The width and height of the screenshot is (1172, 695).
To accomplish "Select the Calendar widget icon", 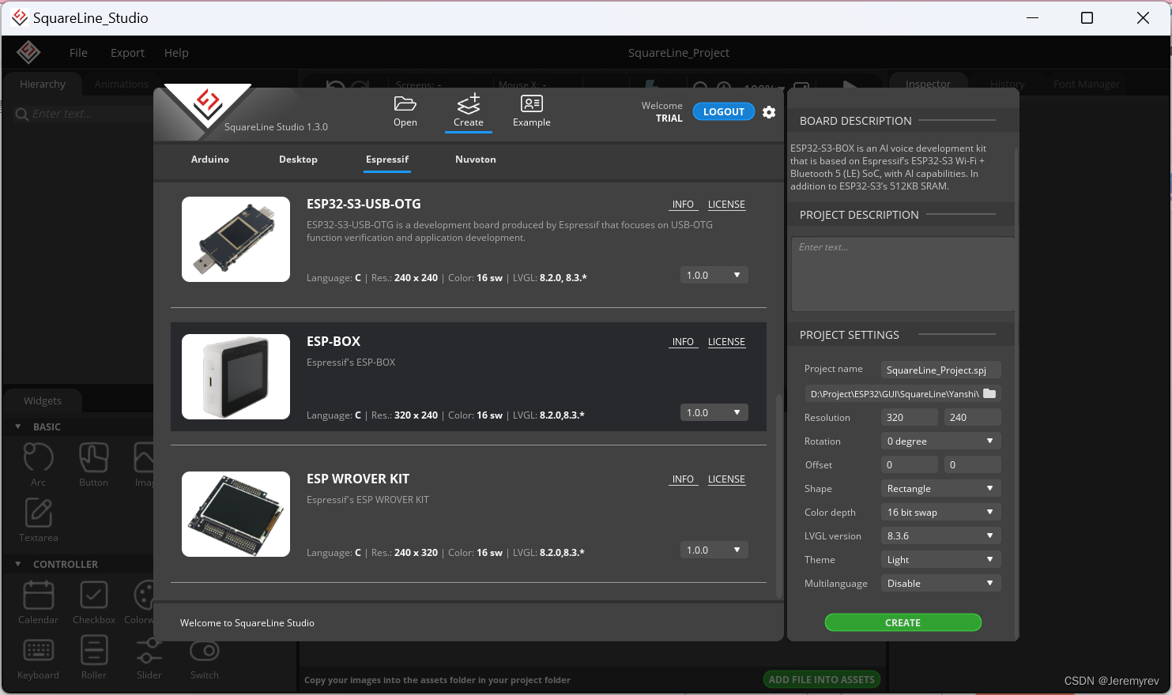I will 38,595.
